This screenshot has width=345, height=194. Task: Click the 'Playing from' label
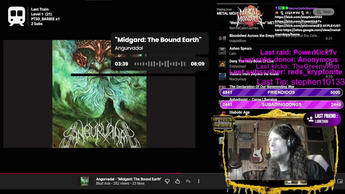click(224, 9)
